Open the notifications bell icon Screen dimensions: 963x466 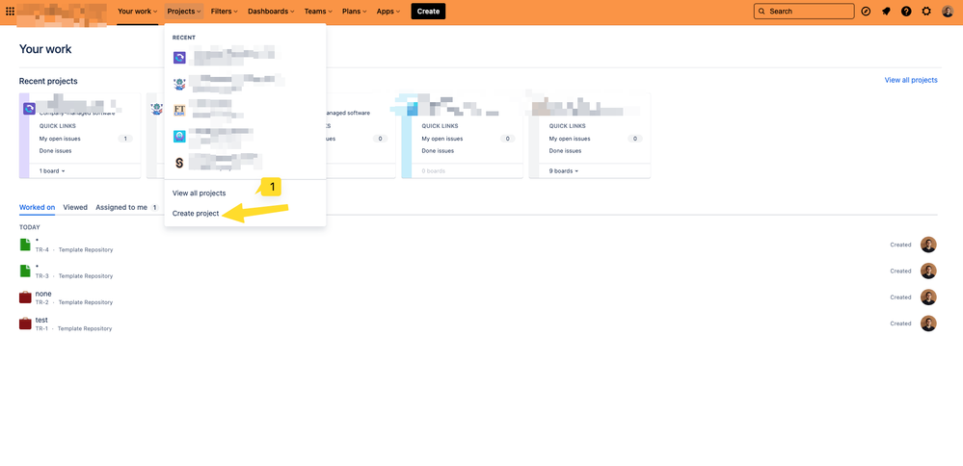(x=886, y=11)
